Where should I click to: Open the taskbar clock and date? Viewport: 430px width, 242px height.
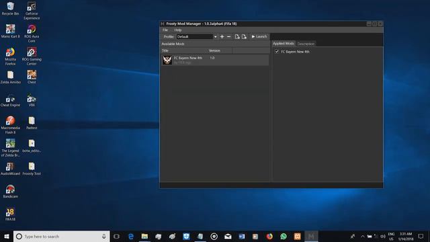(x=406, y=236)
